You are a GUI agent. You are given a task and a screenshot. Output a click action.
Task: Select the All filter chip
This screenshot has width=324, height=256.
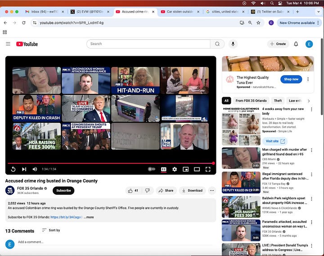click(x=226, y=101)
